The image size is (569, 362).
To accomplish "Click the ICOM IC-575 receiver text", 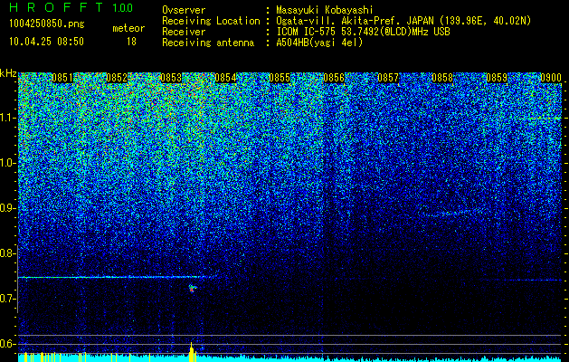I will click(363, 32).
